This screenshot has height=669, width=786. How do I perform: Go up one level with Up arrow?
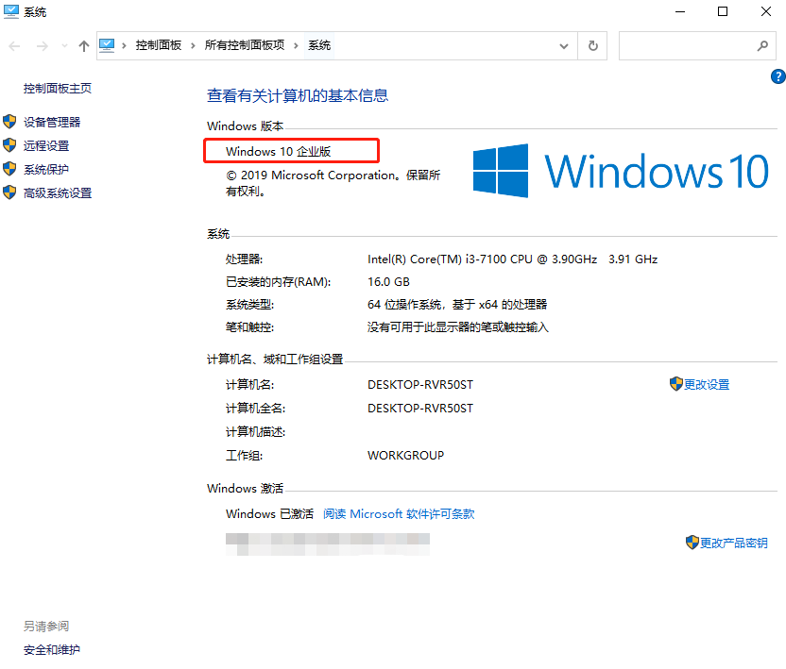[x=84, y=46]
